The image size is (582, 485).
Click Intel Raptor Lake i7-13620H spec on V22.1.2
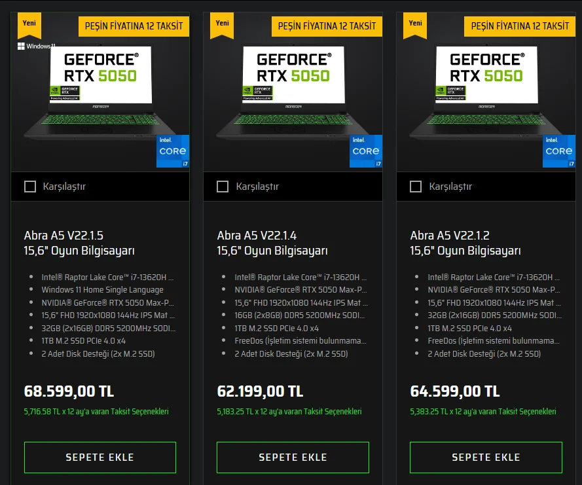(494, 278)
